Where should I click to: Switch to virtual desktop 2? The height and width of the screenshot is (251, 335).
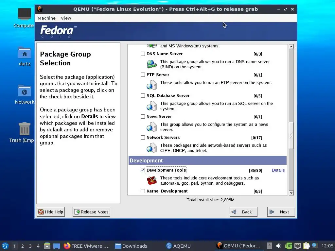(x=23, y=246)
